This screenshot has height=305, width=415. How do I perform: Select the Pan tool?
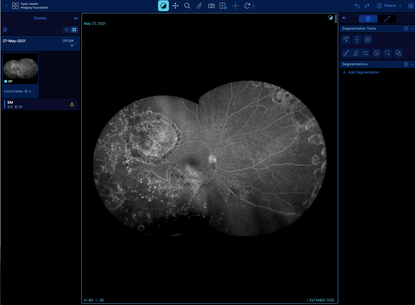pos(175,6)
